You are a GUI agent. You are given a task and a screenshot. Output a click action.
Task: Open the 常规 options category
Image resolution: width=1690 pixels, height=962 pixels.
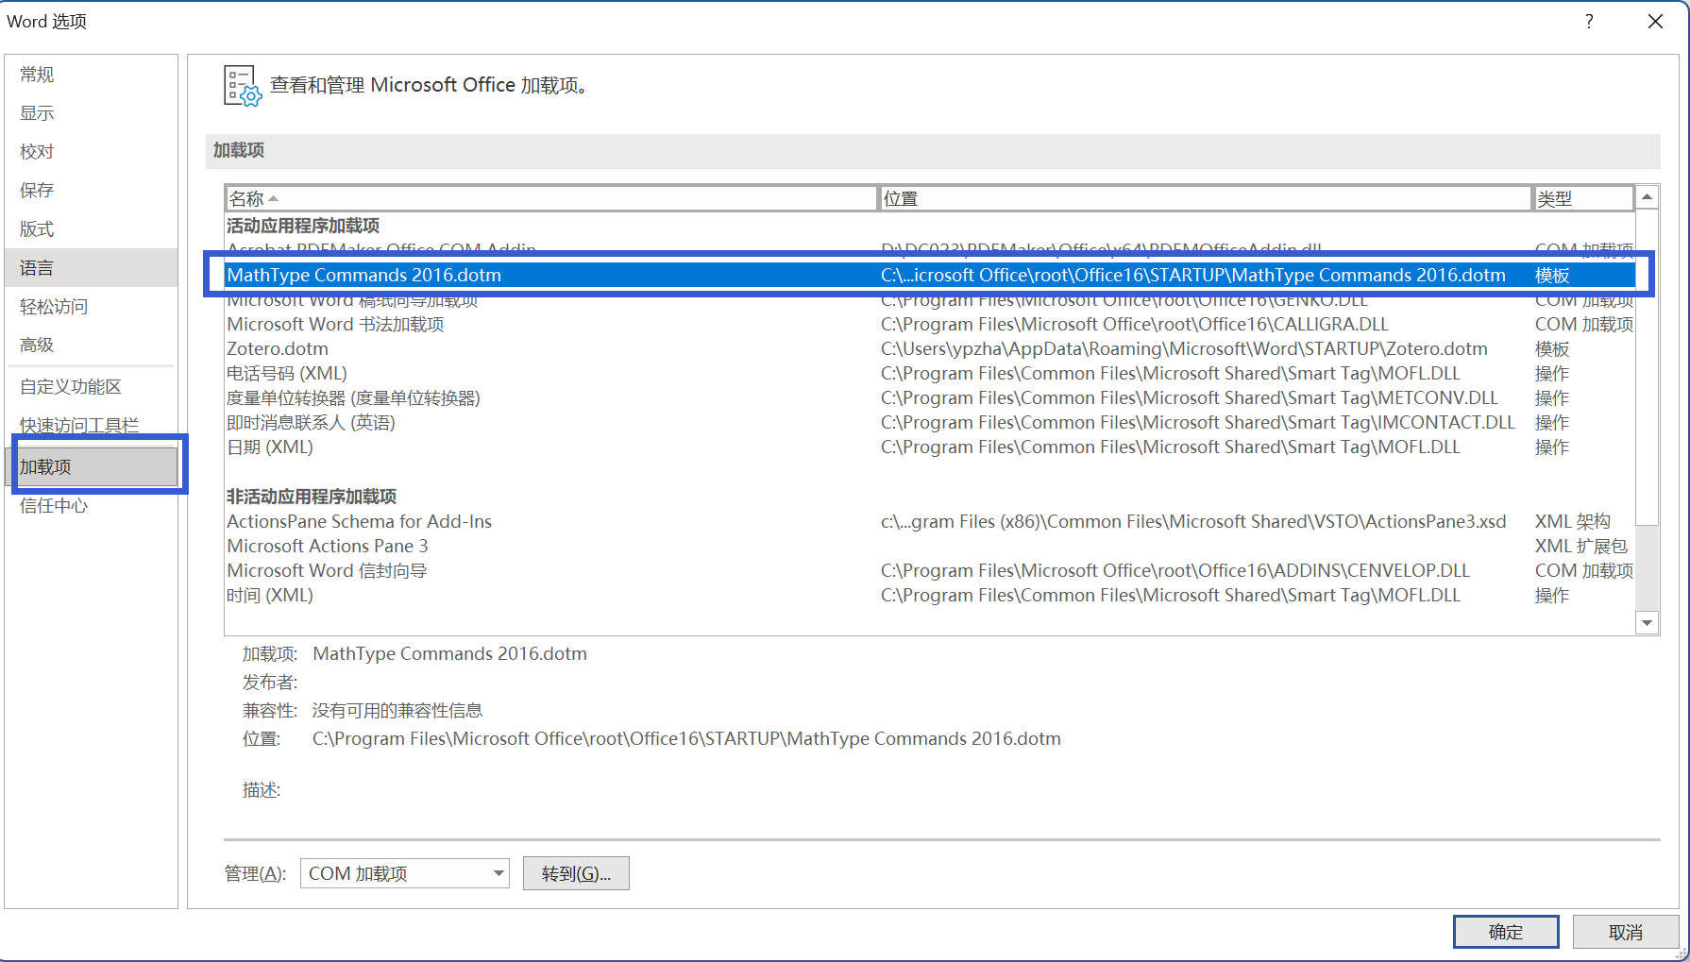click(x=91, y=75)
